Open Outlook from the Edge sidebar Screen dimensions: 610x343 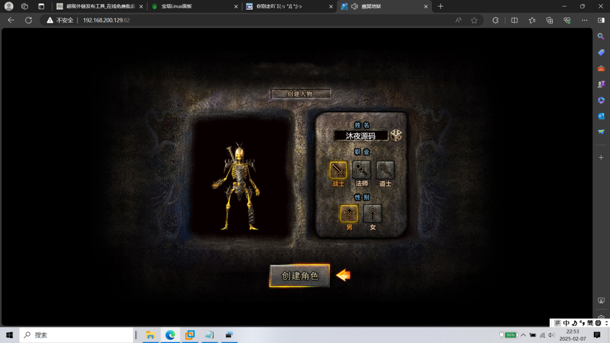pyautogui.click(x=601, y=116)
